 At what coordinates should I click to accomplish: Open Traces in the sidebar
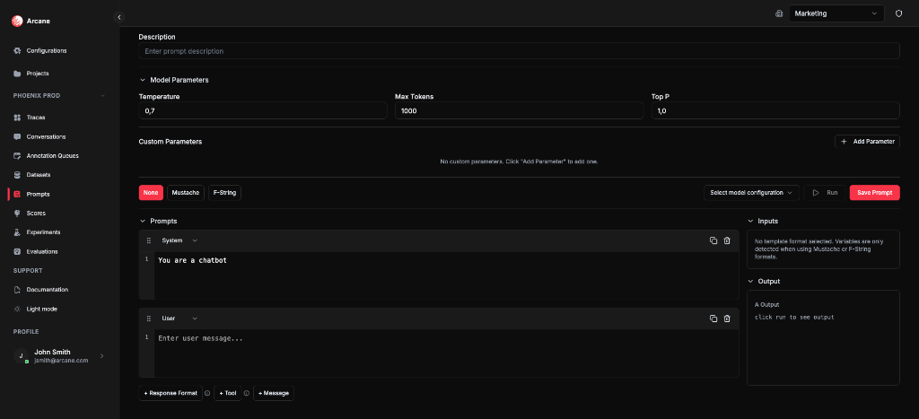point(36,118)
